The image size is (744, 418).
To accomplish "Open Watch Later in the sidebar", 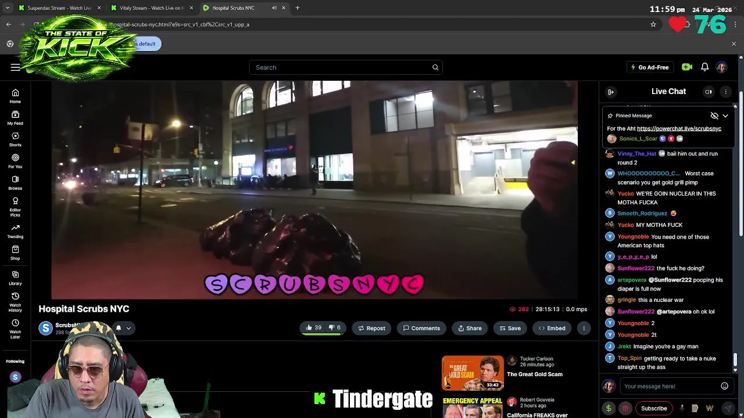I will click(x=15, y=329).
